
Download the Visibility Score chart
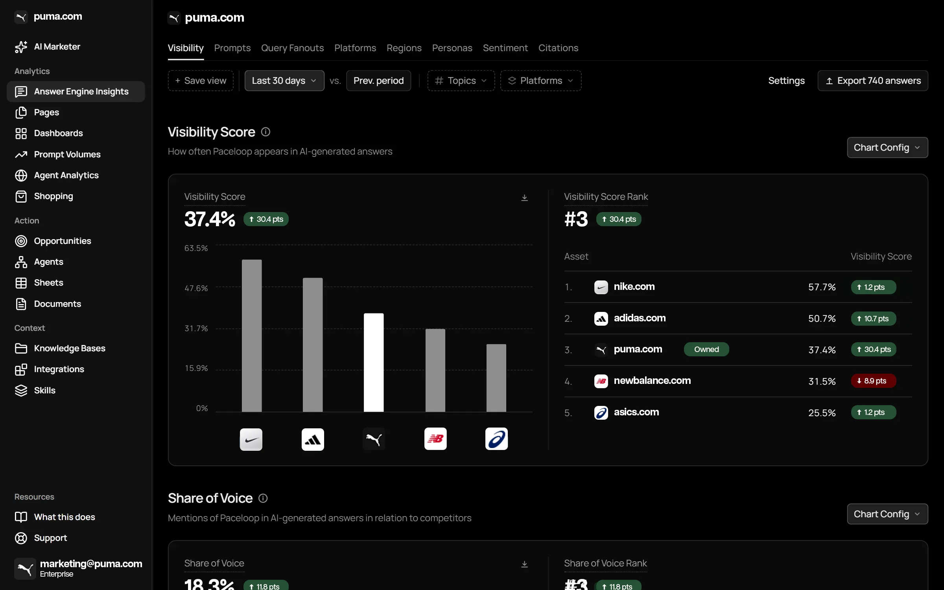pos(524,197)
